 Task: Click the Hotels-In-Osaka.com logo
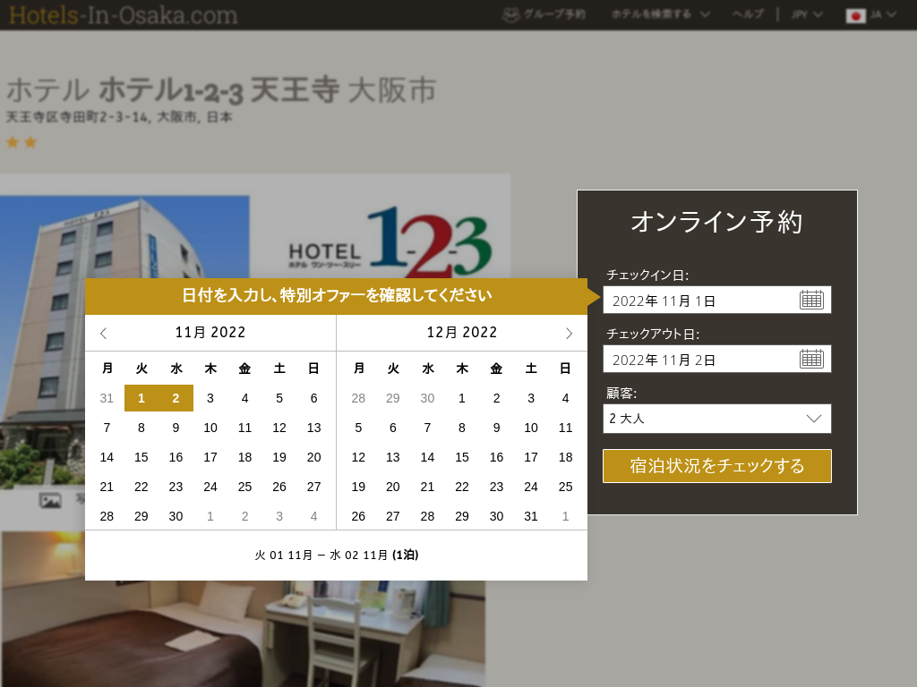pyautogui.click(x=124, y=15)
